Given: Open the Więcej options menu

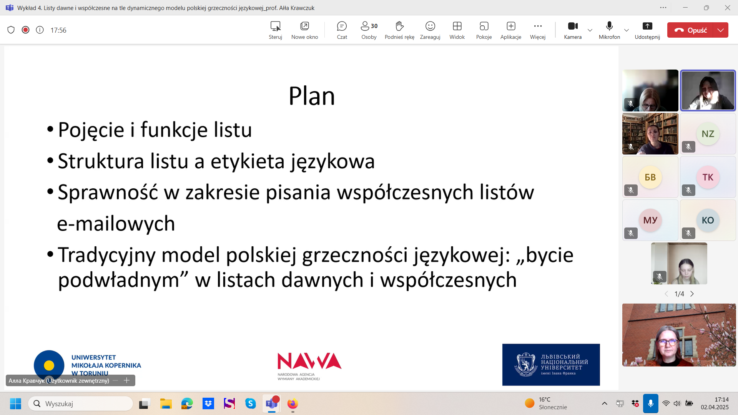Looking at the screenshot, I should (538, 30).
